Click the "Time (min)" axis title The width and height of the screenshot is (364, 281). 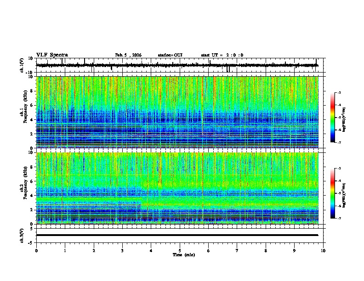coord(184,255)
